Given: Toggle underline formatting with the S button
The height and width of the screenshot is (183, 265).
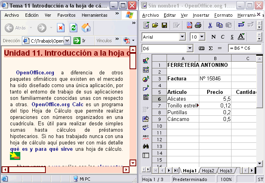Looking at the screenshot, I should (x=232, y=37).
